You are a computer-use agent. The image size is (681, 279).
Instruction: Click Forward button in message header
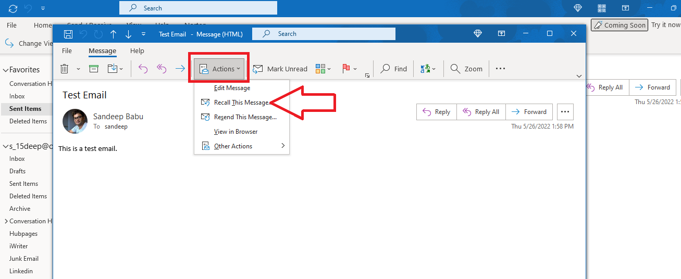pyautogui.click(x=529, y=112)
